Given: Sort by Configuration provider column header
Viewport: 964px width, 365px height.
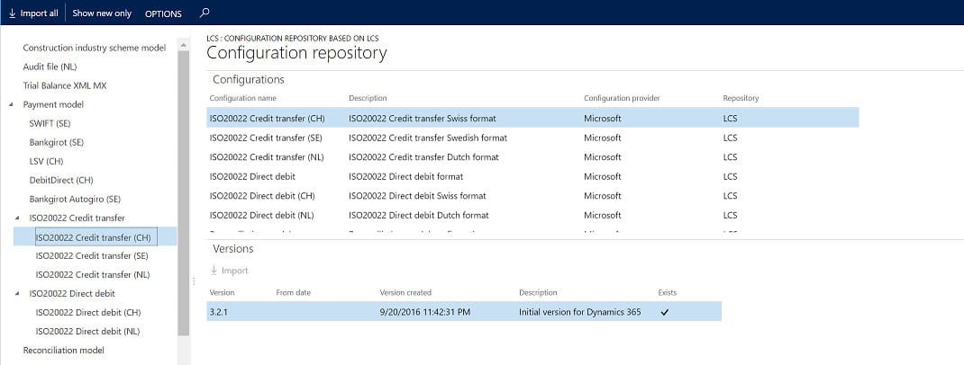Looking at the screenshot, I should tap(621, 98).
